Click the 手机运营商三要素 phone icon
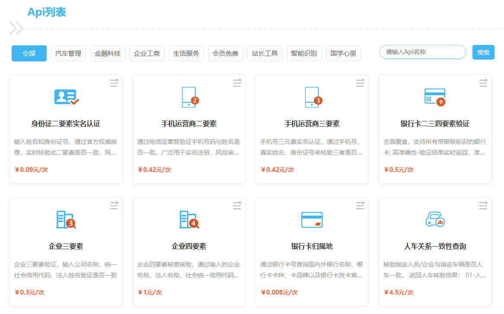 tap(312, 97)
